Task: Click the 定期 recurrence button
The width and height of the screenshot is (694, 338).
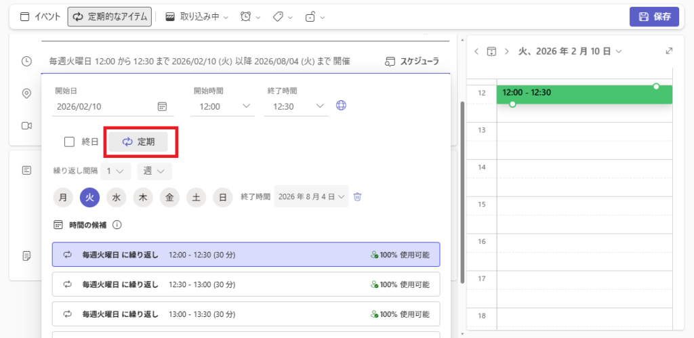Action: [138, 142]
